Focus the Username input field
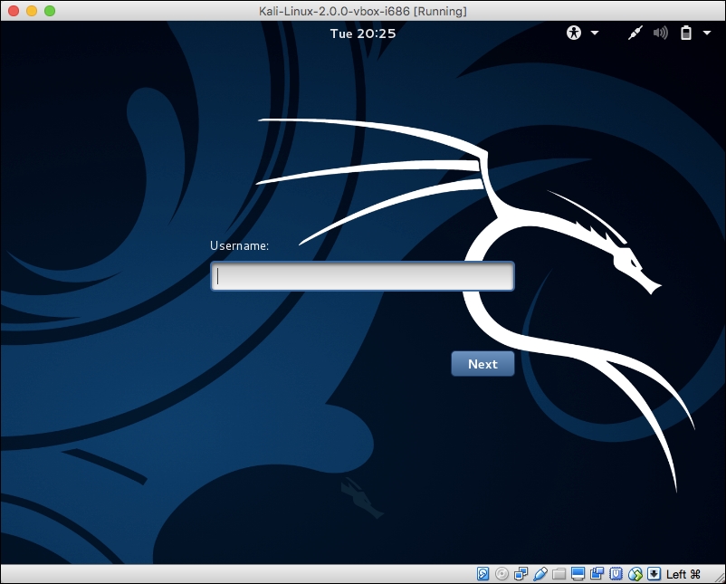 (x=362, y=276)
